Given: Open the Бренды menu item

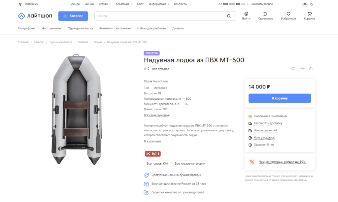Looking at the screenshot, I should [x=75, y=4].
